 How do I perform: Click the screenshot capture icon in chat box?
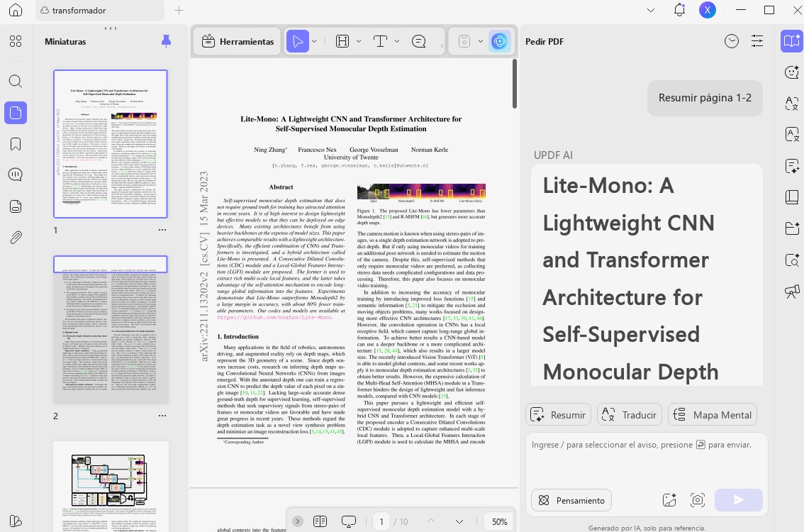[x=698, y=499]
